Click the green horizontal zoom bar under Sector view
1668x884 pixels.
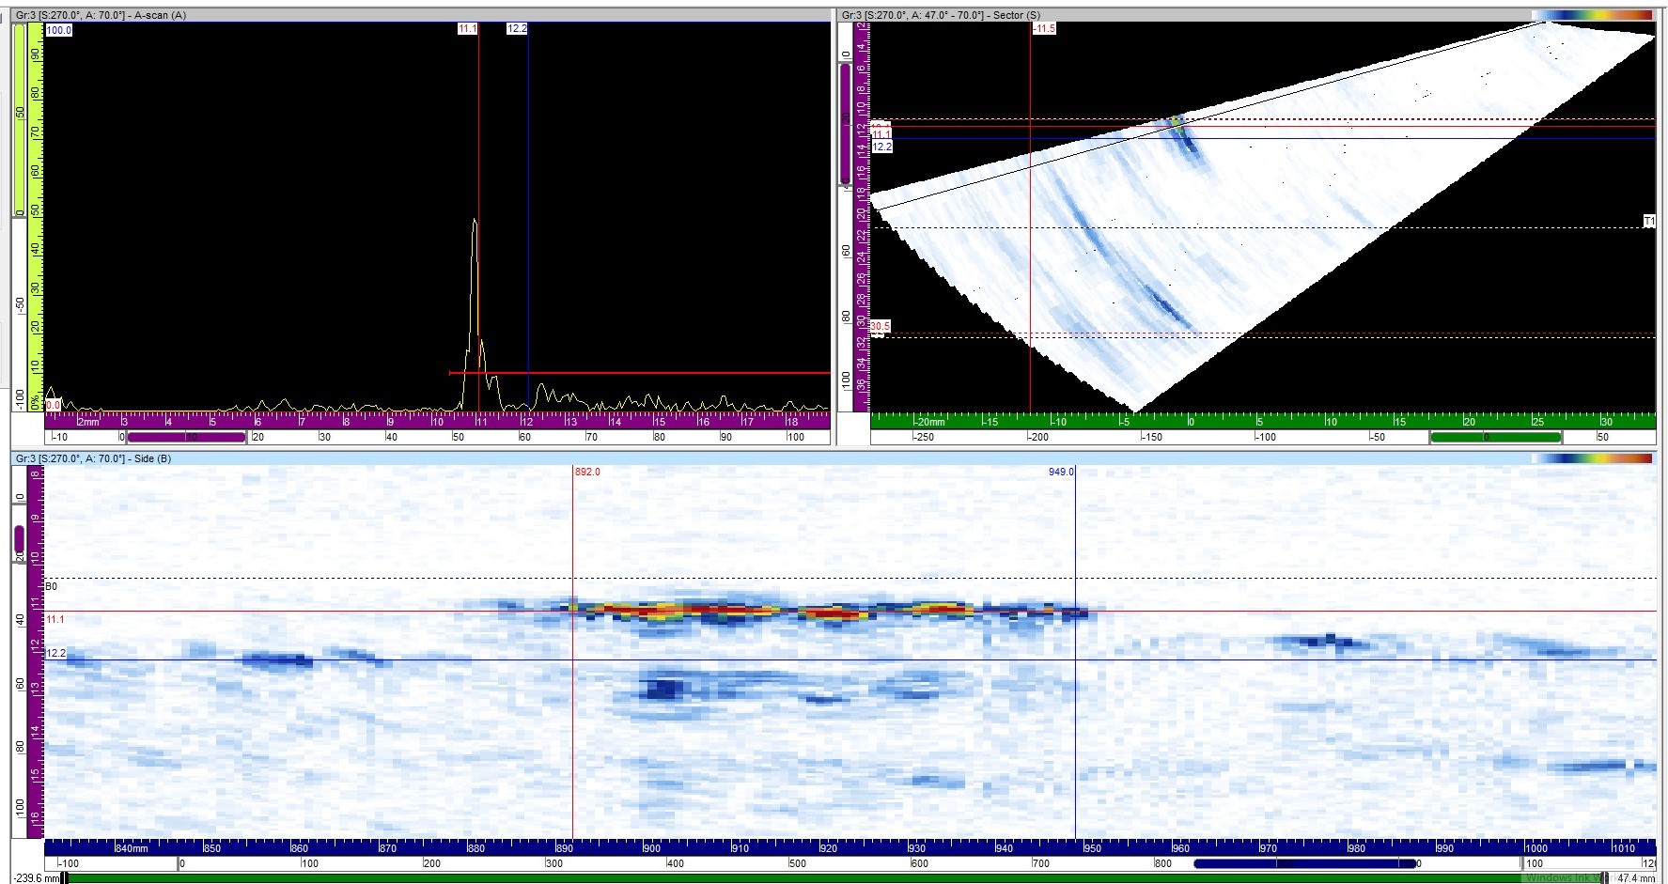pyautogui.click(x=1494, y=437)
